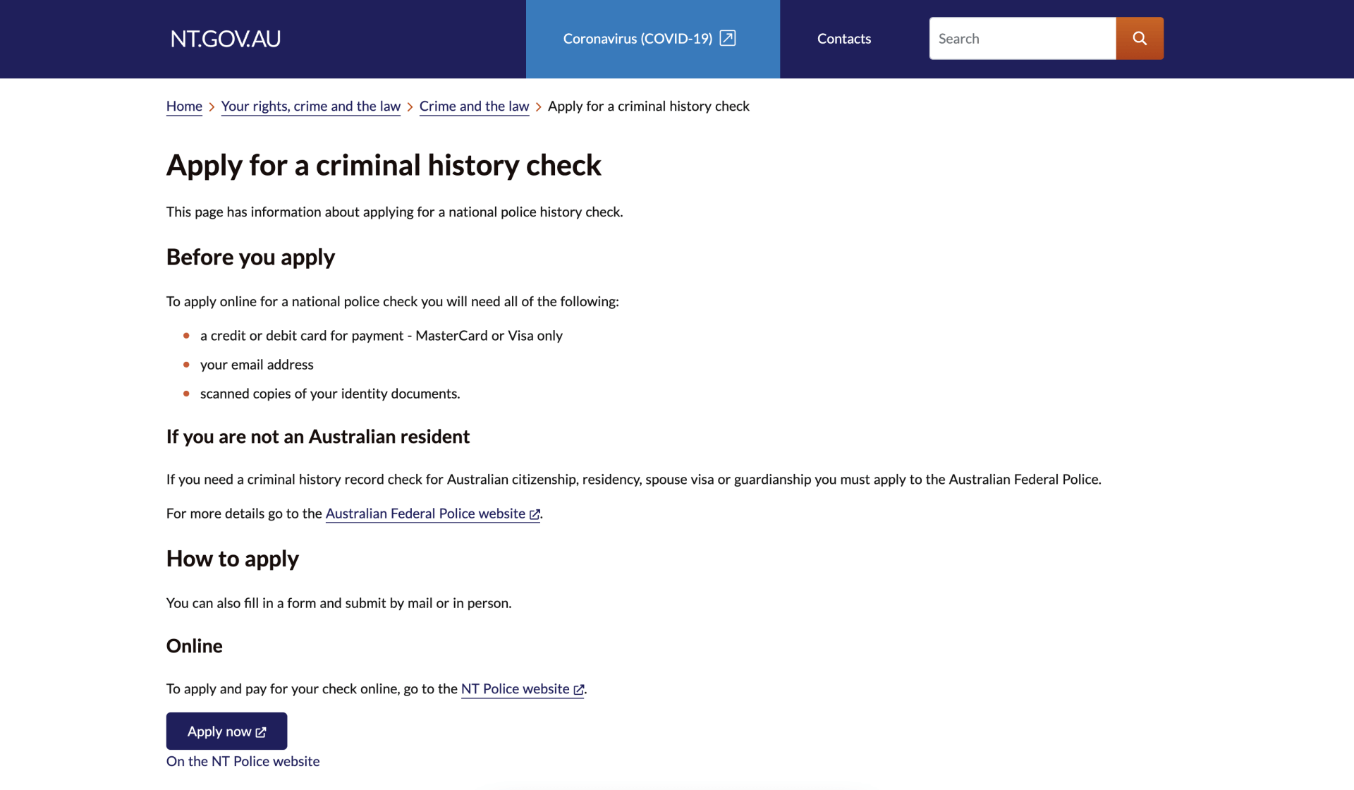The height and width of the screenshot is (790, 1354).
Task: Select Your rights, crime and the law breadcrumb
Action: coord(310,107)
